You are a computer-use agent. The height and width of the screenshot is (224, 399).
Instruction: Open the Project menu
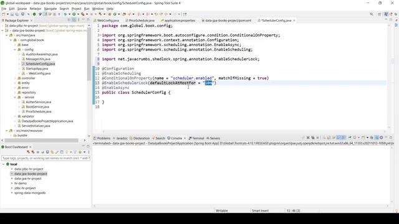(76, 9)
